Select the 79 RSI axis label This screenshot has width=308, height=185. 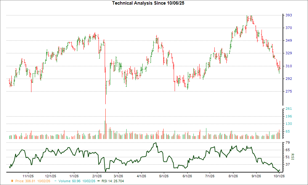[x=288, y=142]
